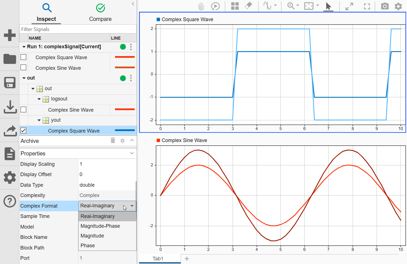
Task: Add a new plot tab with plus button
Action: coord(187,259)
